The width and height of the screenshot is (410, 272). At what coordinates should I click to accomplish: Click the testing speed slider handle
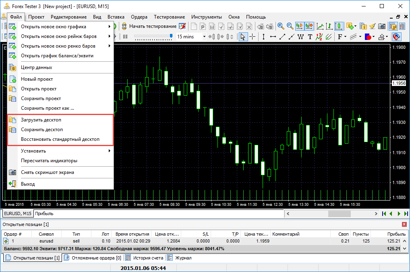coord(171,36)
